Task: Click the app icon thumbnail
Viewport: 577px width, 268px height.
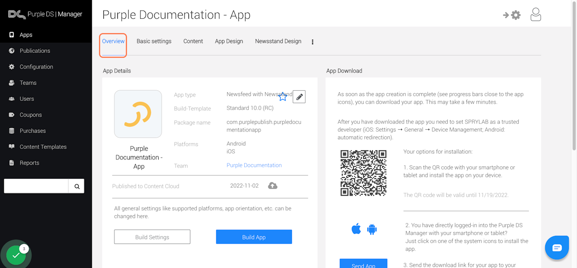Action: click(x=138, y=114)
